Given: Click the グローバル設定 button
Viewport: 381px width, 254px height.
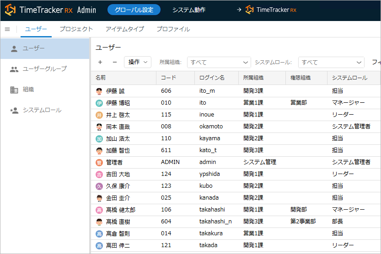Looking at the screenshot, I should click(134, 10).
